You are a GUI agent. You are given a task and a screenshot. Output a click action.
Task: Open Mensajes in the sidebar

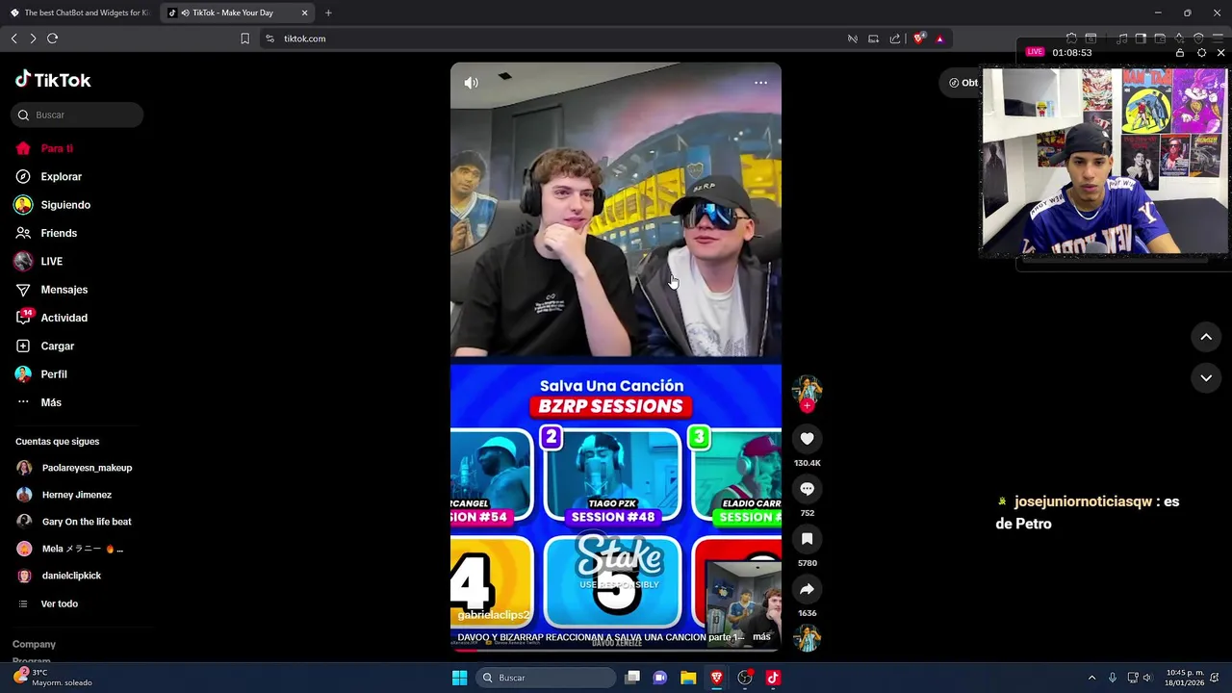pos(51,289)
